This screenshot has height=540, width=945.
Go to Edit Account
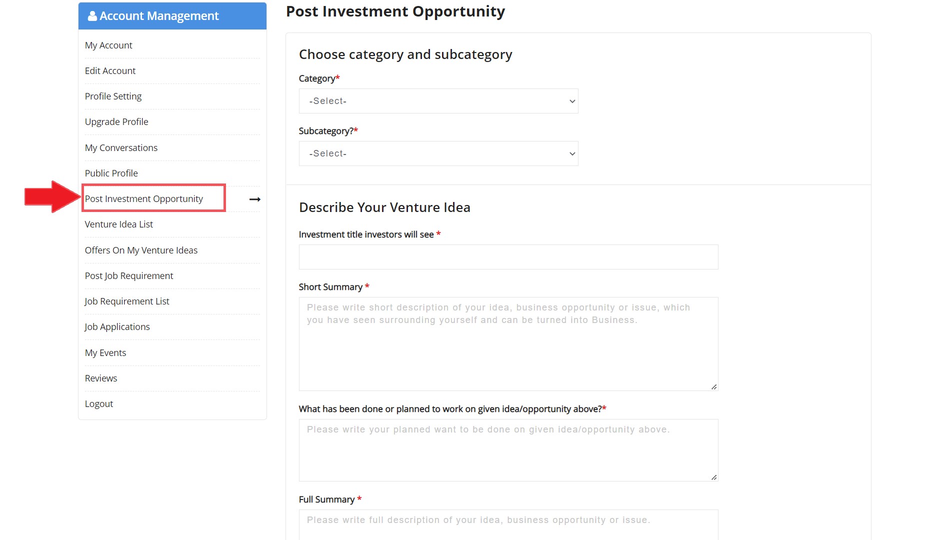tap(110, 71)
